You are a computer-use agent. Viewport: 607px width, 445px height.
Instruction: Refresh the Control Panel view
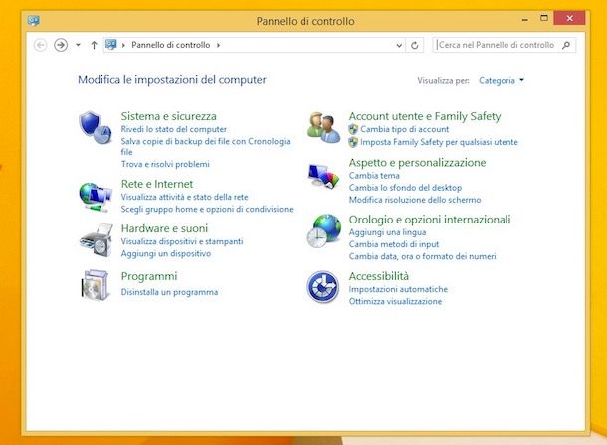[x=415, y=46]
